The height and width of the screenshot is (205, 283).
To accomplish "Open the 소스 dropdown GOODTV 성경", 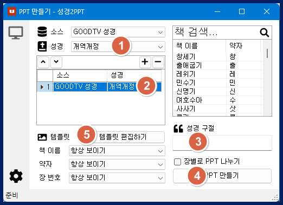I will pyautogui.click(x=118, y=32).
